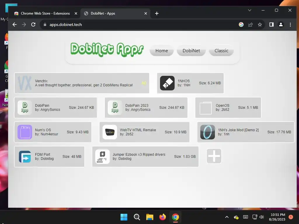Click the DobiNet Apps logo
This screenshot has width=299, height=224.
coord(107,50)
